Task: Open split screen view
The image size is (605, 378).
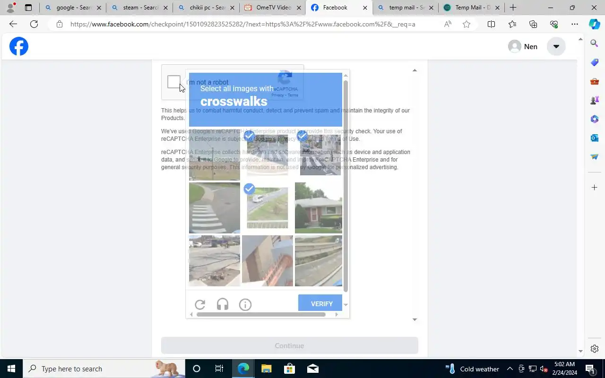Action: [491, 24]
